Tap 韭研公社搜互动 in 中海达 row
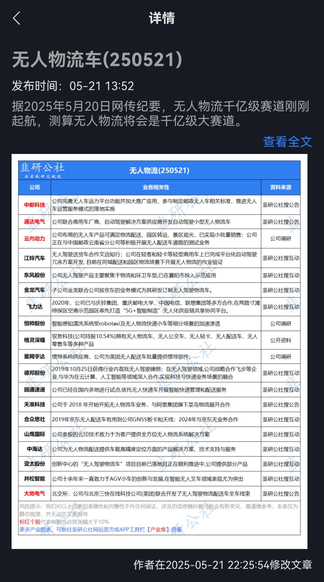This screenshot has width=324, height=582. (281, 449)
